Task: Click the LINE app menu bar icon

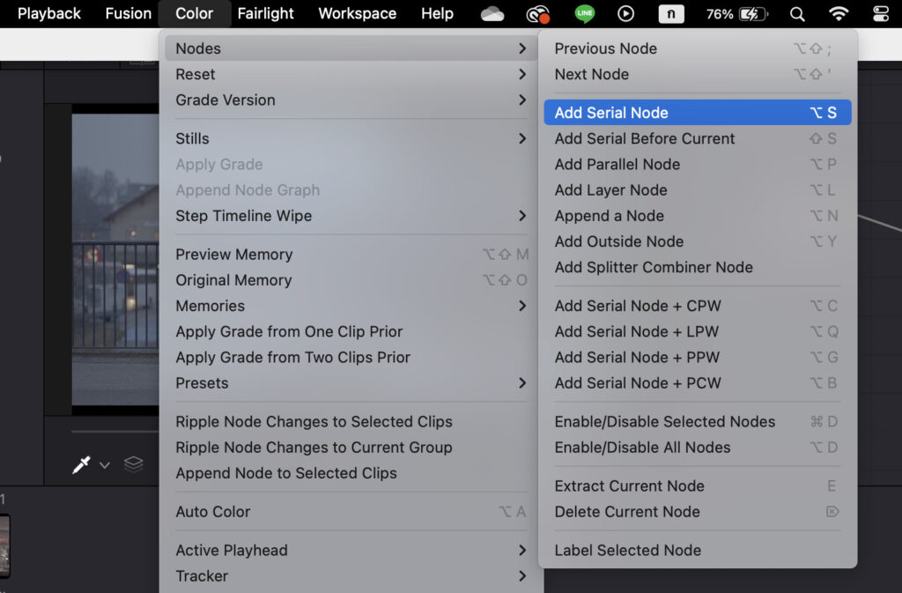Action: [x=584, y=13]
